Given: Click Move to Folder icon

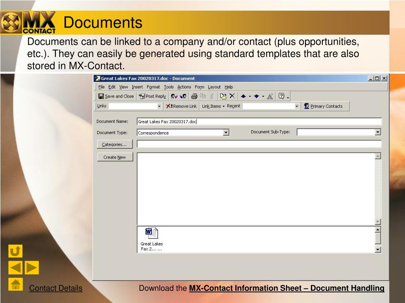Looking at the screenshot, I should [x=223, y=96].
